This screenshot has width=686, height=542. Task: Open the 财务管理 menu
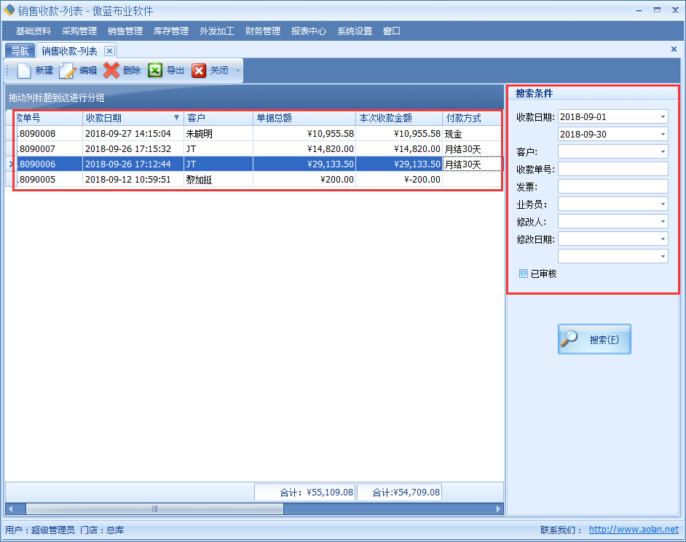(262, 31)
